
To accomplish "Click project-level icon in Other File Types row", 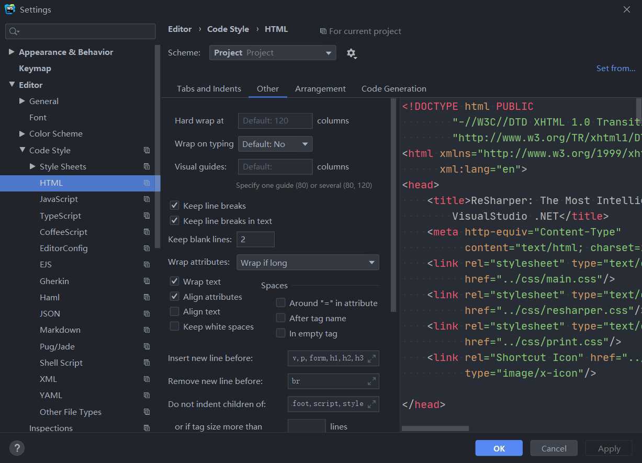I will (147, 412).
